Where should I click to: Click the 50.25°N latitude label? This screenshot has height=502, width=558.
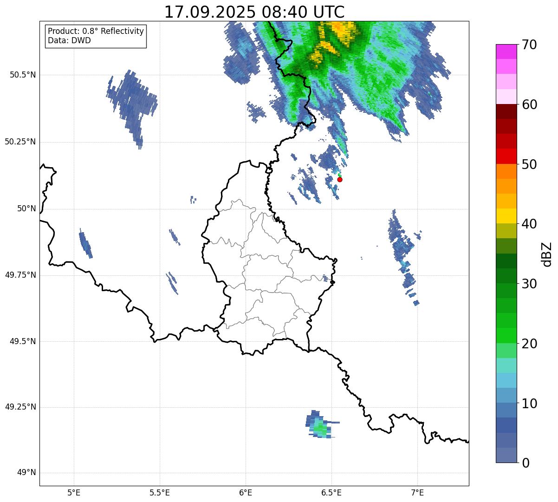pyautogui.click(x=20, y=142)
